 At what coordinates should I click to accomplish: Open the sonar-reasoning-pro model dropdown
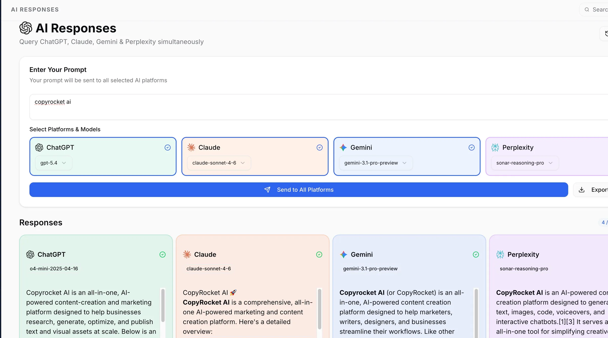point(524,163)
